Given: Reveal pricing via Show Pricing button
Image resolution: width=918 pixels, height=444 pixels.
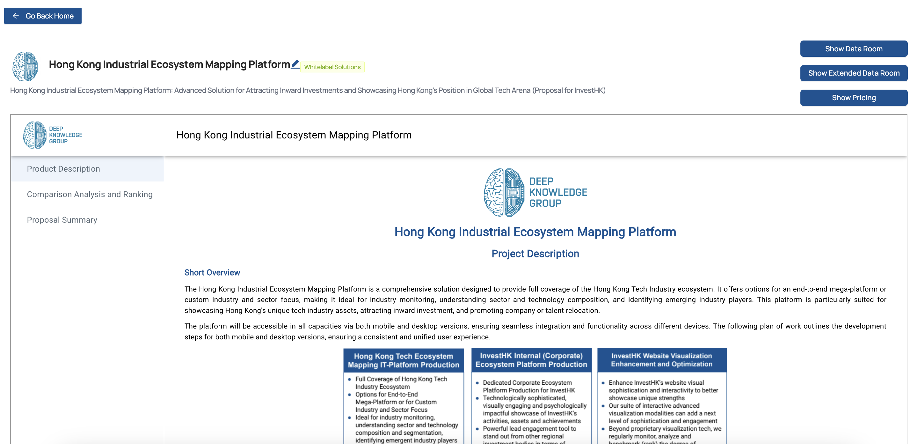Looking at the screenshot, I should 854,98.
